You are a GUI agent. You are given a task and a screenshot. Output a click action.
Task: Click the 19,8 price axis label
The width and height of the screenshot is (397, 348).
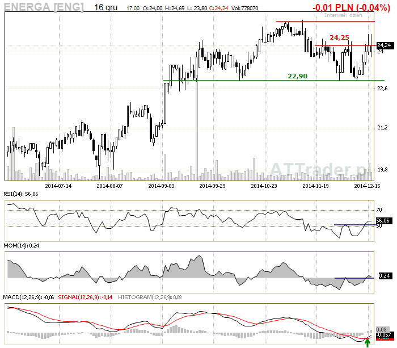coord(382,170)
